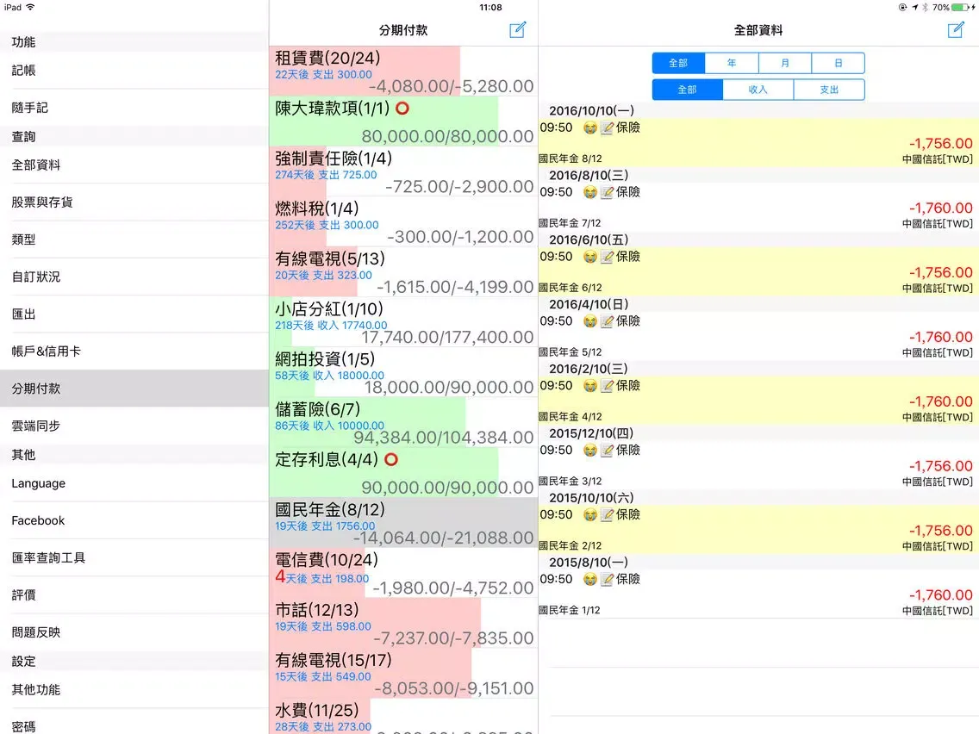
Task: Open 記帳 in the sidebar
Action: [x=134, y=71]
